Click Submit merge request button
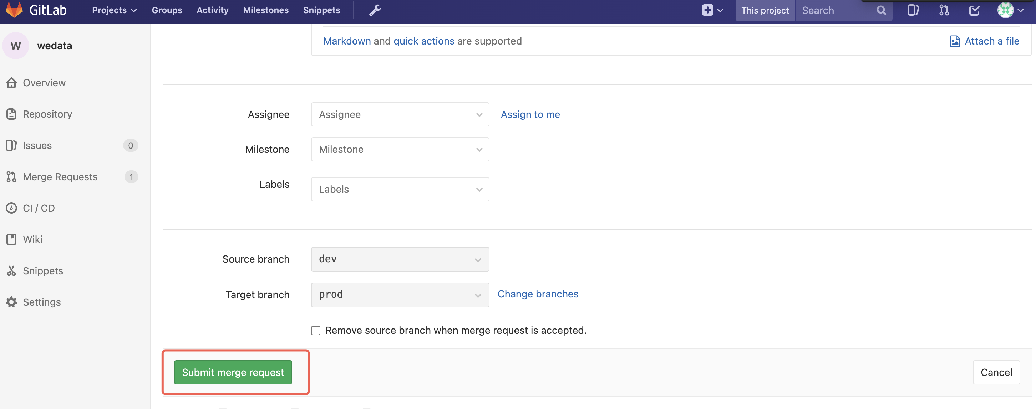This screenshot has width=1036, height=409. click(x=233, y=372)
